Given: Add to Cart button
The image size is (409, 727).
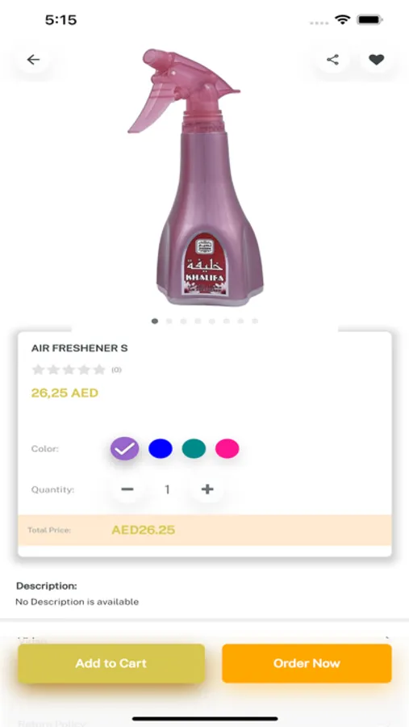Looking at the screenshot, I should (111, 663).
